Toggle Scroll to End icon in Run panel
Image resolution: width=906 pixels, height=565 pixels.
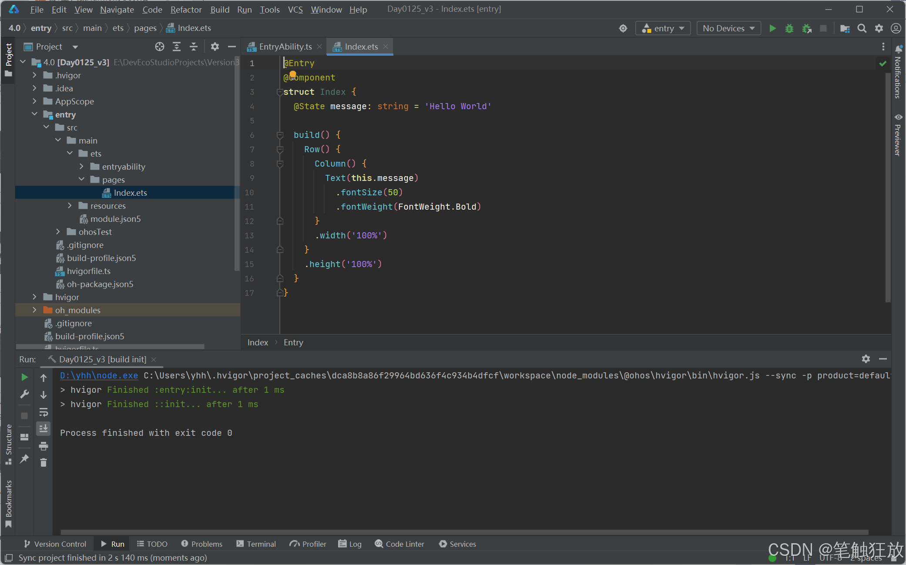44,429
